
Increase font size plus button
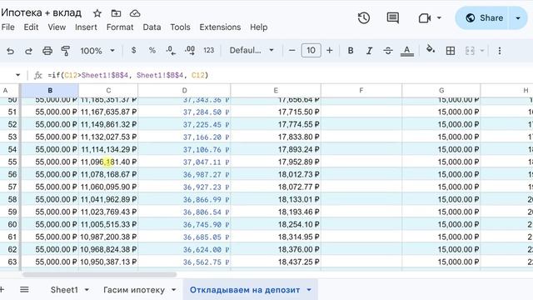(x=330, y=51)
